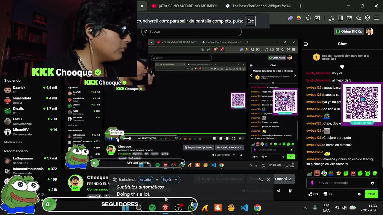Open Visual Studio Code from taskbar
The height and width of the screenshot is (215, 383).
tap(244, 208)
